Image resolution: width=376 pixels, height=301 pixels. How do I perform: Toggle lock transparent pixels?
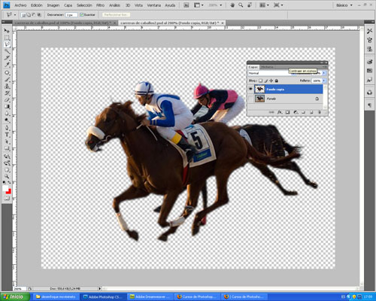coord(261,81)
